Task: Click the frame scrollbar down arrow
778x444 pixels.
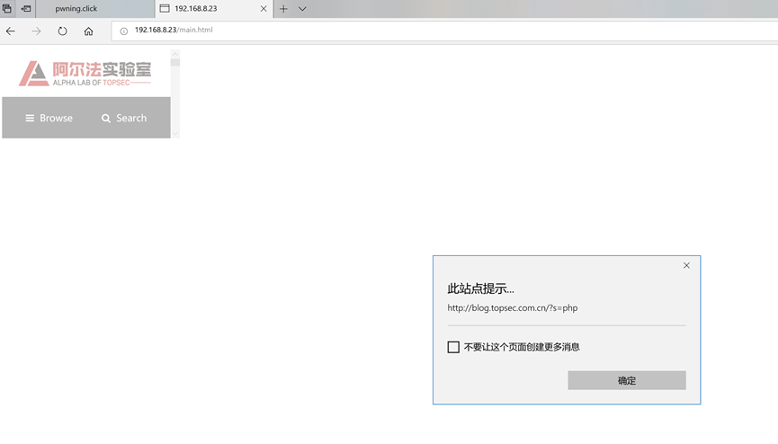Action: pos(174,133)
